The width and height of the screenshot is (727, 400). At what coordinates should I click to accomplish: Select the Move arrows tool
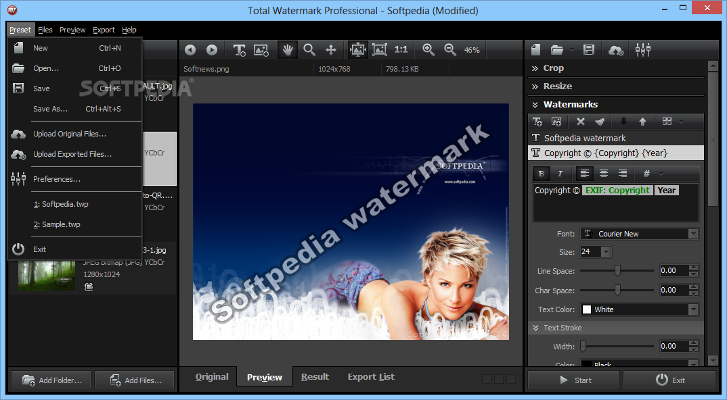(x=331, y=49)
